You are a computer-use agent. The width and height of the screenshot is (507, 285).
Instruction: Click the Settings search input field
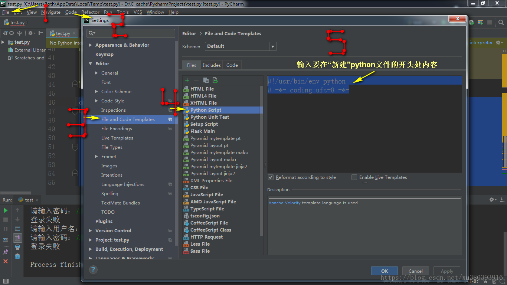(x=131, y=33)
